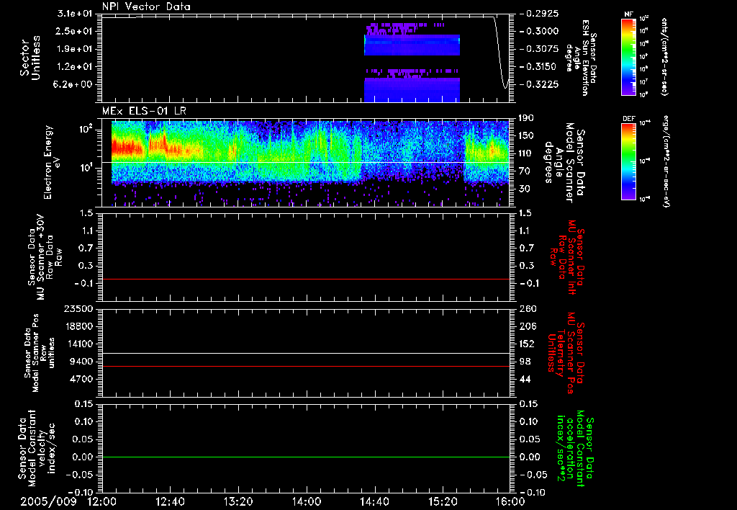Click the '110' scanner angle tick value
This screenshot has width=737, height=510.
[526, 153]
